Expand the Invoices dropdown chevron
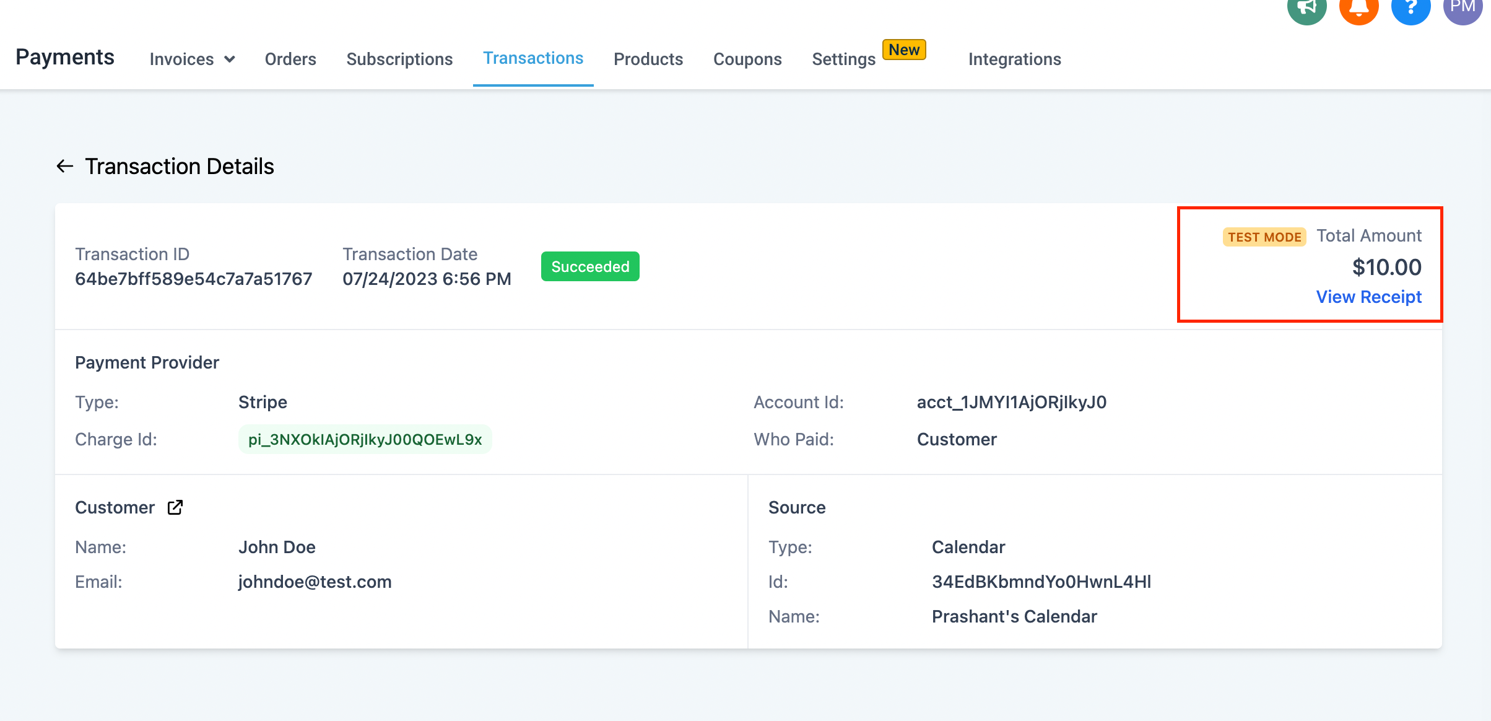 230,59
